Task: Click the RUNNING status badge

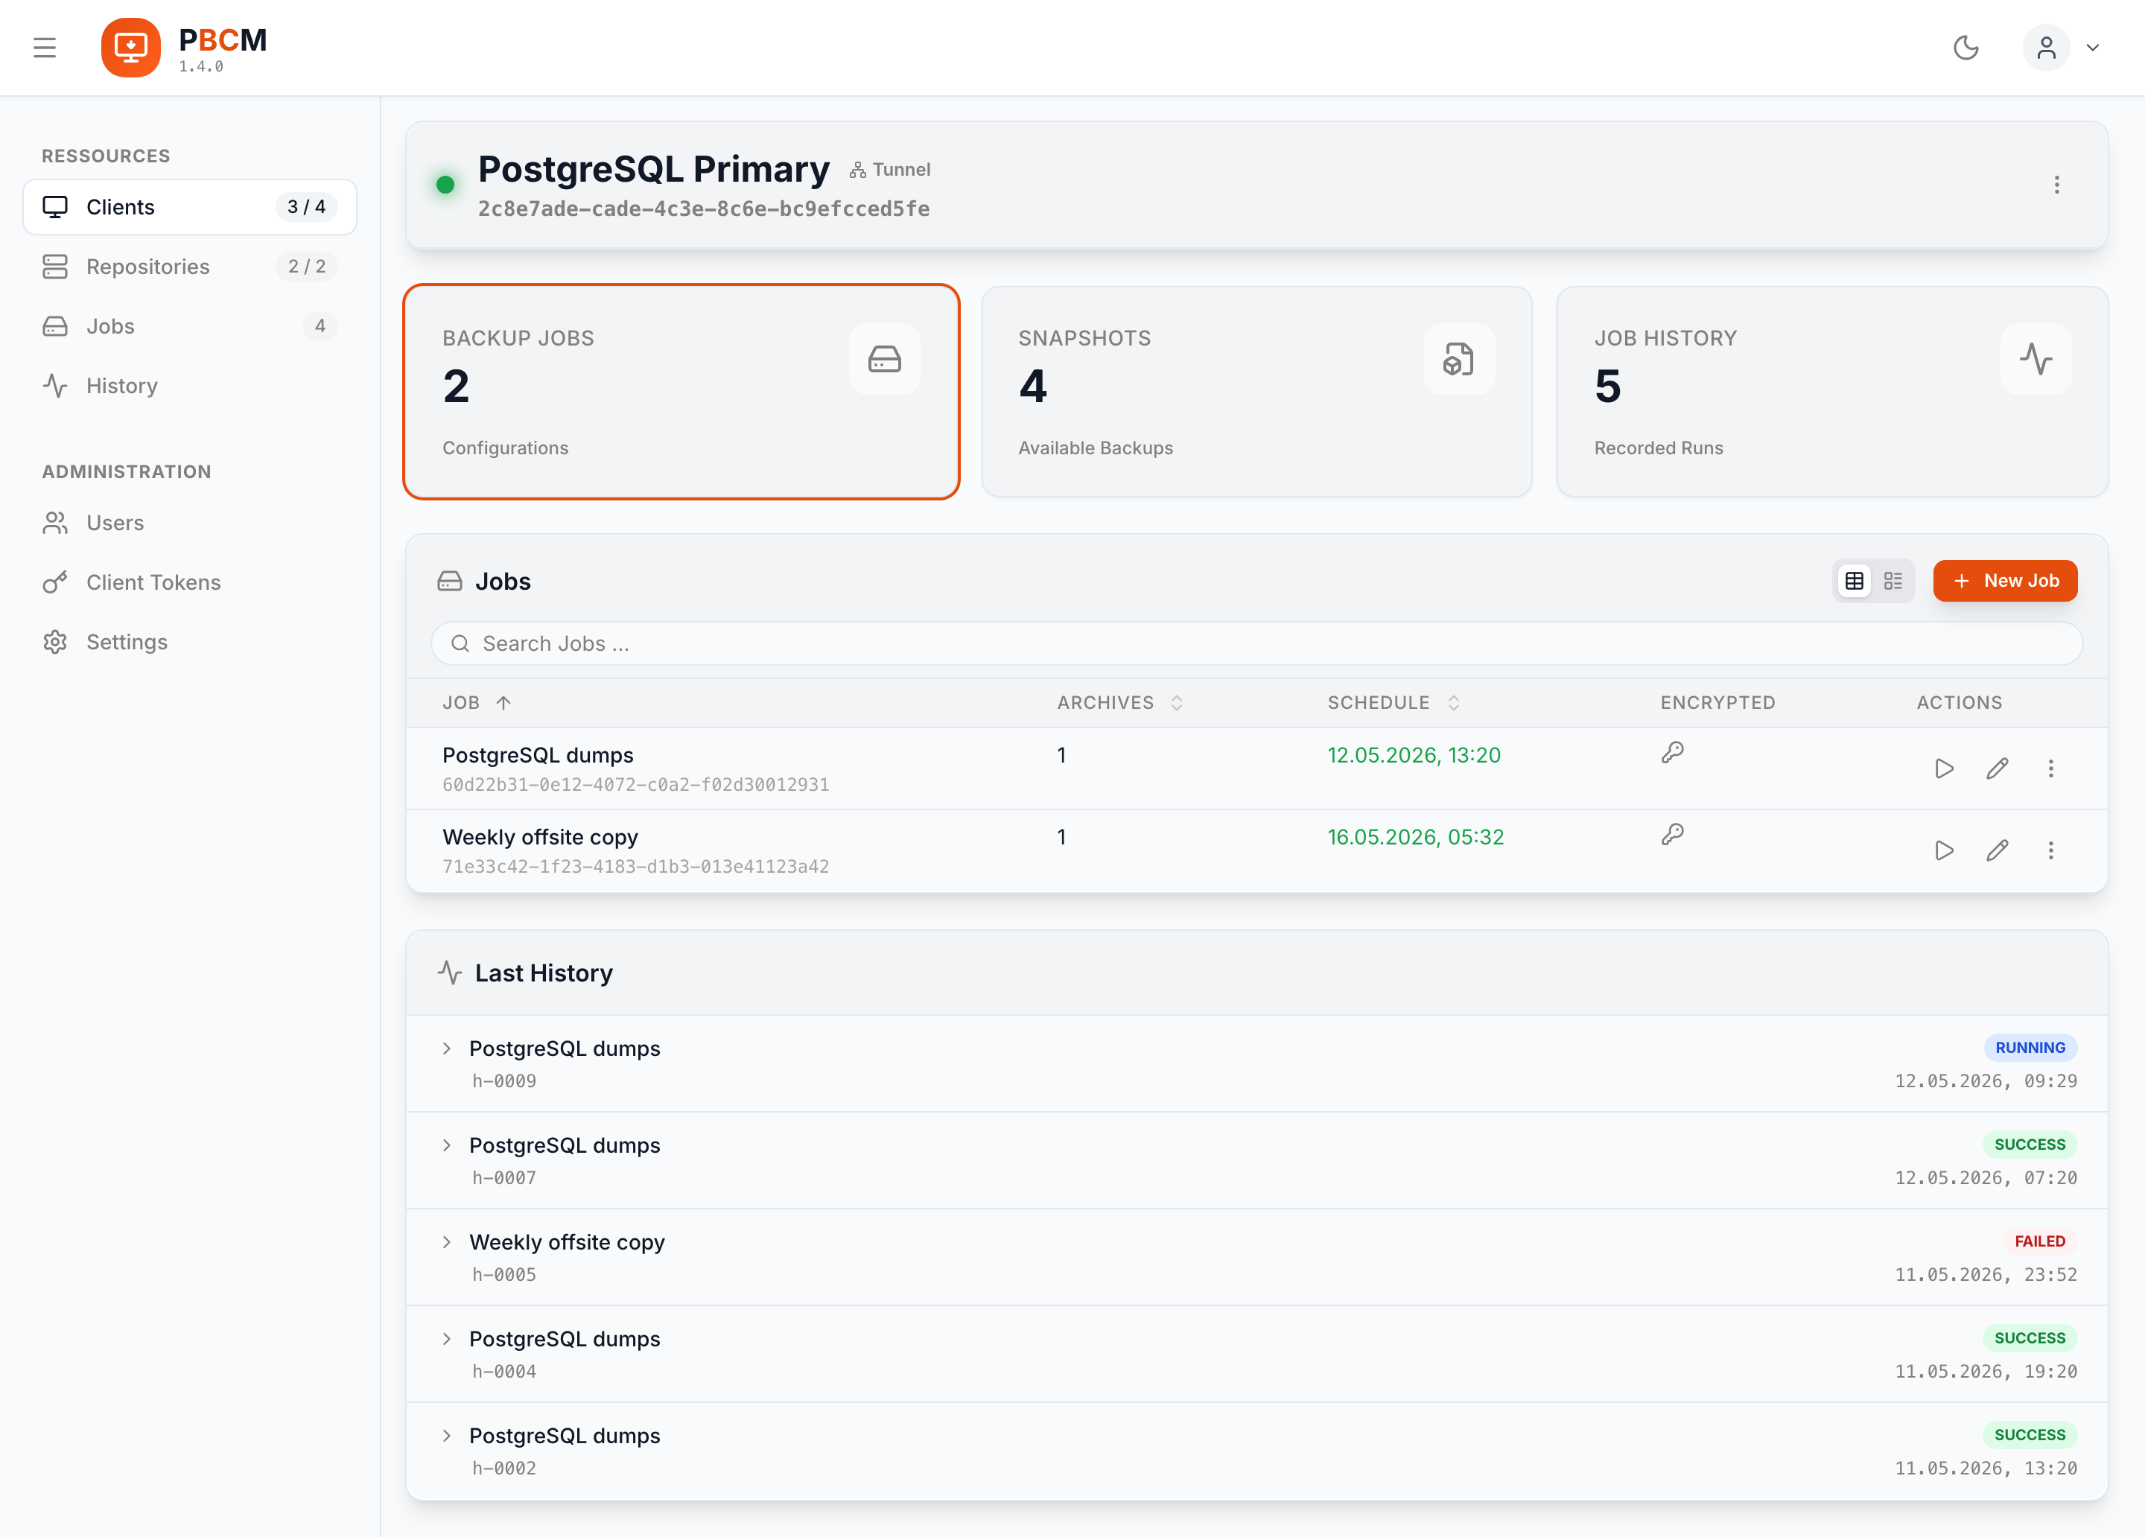Action: click(x=2030, y=1048)
